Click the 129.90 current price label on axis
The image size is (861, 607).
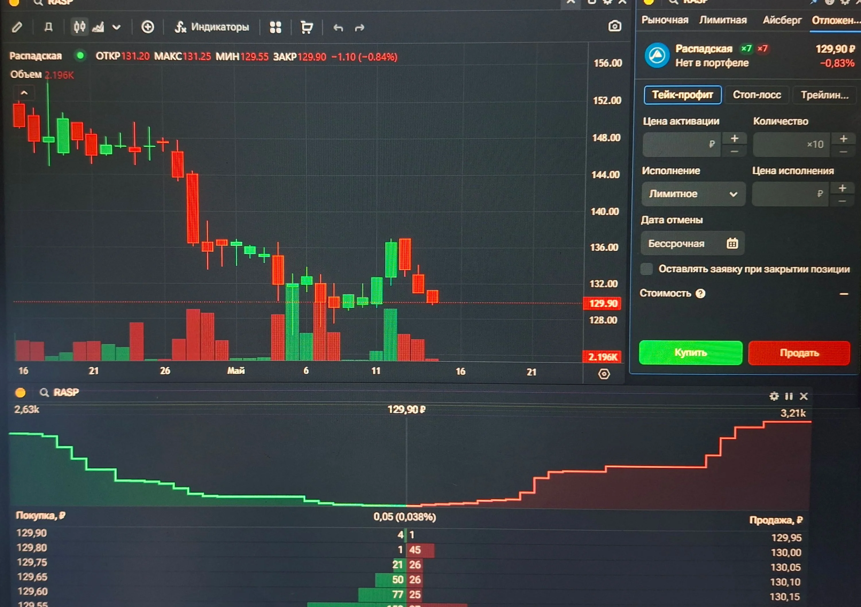602,303
